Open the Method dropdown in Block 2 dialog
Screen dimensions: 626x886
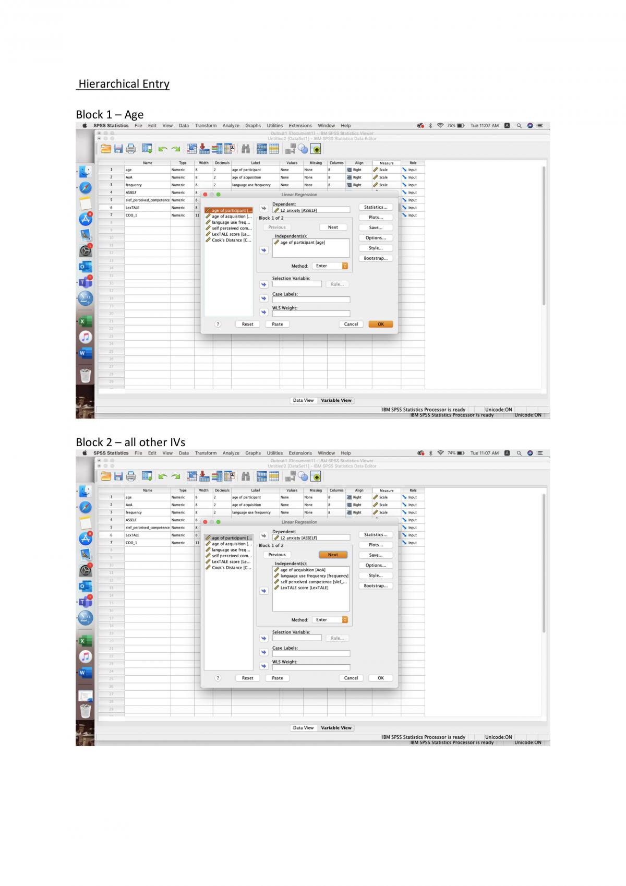(x=330, y=620)
